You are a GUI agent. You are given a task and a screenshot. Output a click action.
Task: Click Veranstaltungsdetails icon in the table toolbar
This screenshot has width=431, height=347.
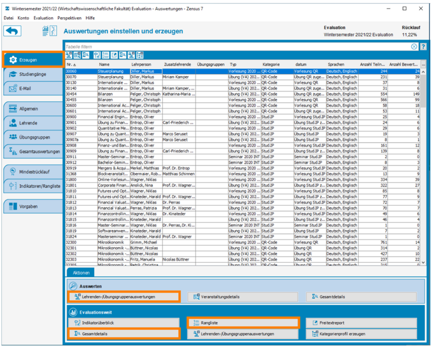pyautogui.click(x=77, y=56)
